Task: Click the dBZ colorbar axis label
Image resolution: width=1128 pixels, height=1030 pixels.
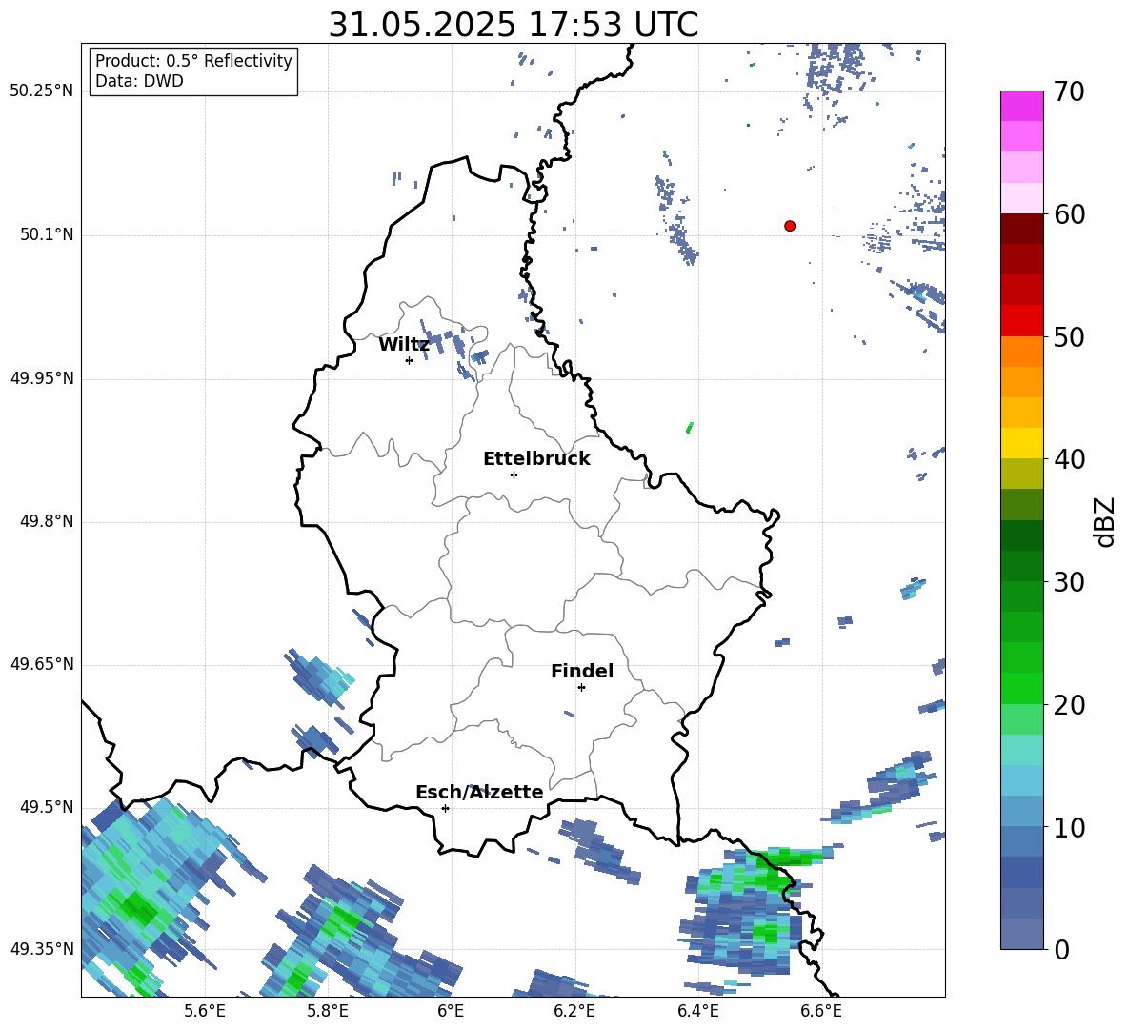Action: (1103, 521)
